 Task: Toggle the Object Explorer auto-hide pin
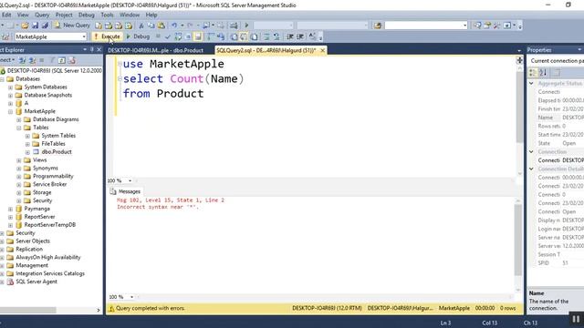coord(91,49)
